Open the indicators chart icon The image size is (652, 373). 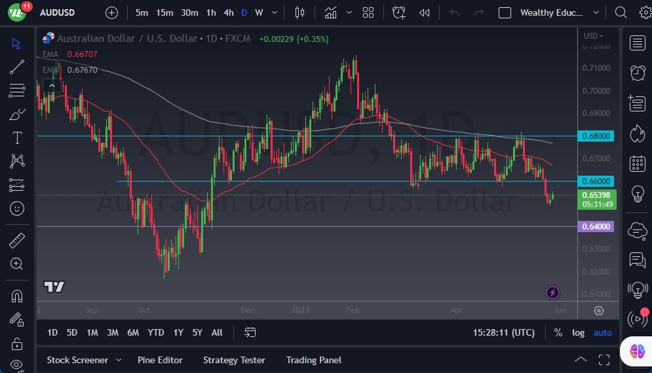click(330, 12)
